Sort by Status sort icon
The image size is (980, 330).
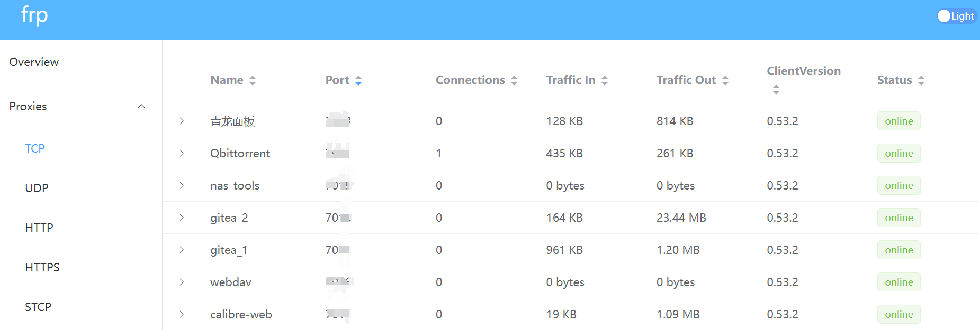[921, 80]
